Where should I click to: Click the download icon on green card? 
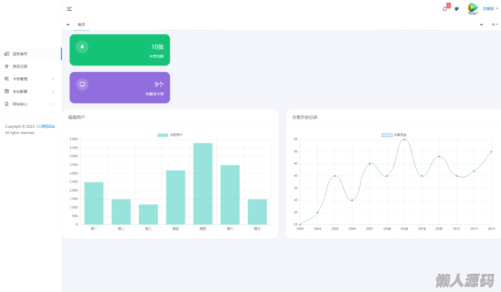(x=82, y=47)
